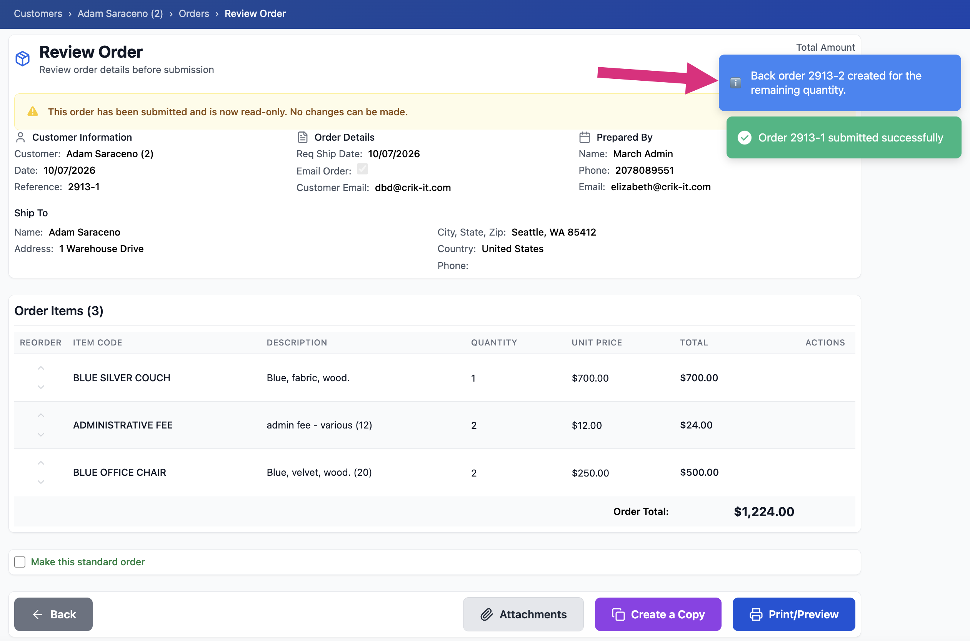
Task: Toggle the Email Order checkbox
Action: pyautogui.click(x=362, y=169)
